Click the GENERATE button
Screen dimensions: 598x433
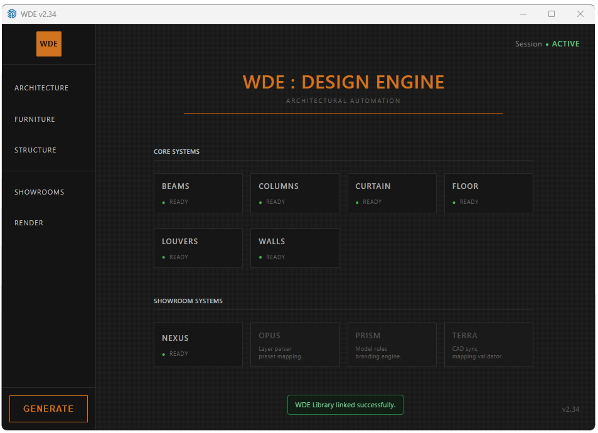tap(48, 409)
